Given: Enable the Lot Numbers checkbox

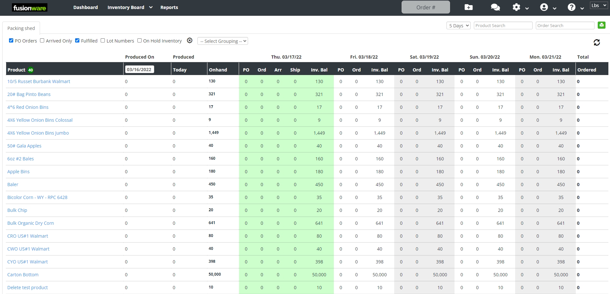Looking at the screenshot, I should coord(103,40).
